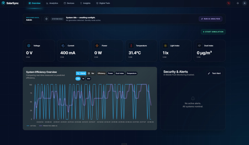Open the Insights tab
249x145 pixels.
[85, 3]
